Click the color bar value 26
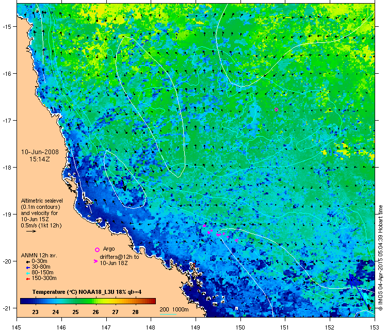387x330 pixels. pos(95,312)
